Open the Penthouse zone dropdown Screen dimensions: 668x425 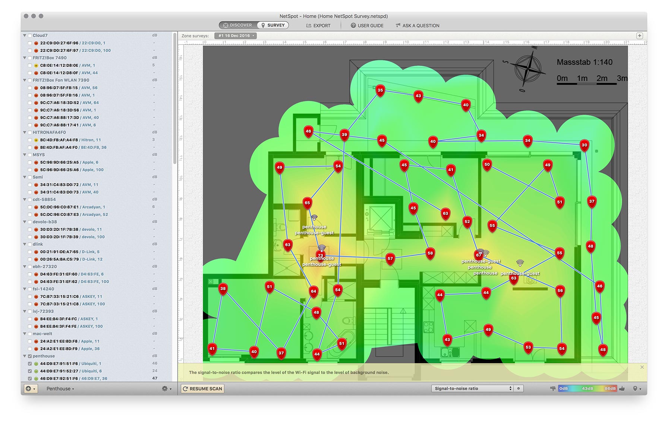60,388
